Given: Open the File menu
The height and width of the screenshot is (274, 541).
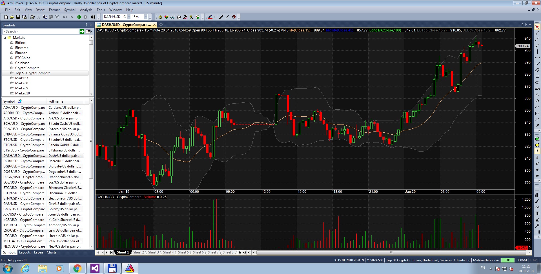Looking at the screenshot, I should [x=8, y=10].
